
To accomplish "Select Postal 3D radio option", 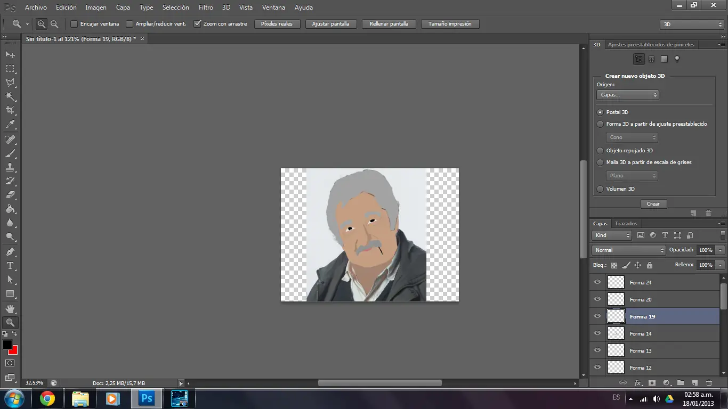I will tap(600, 112).
